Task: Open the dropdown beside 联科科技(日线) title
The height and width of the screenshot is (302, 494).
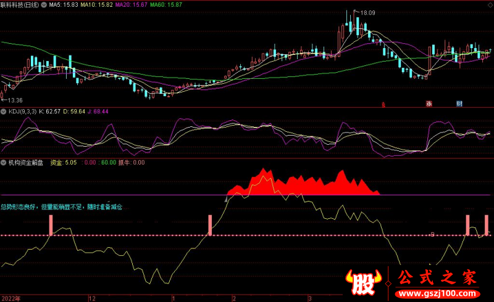Action: click(44, 5)
